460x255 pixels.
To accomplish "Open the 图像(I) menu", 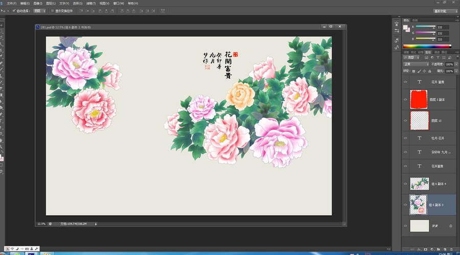I will click(x=37, y=3).
